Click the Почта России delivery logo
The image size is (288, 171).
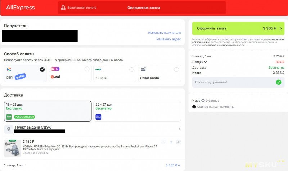[x=98, y=116]
